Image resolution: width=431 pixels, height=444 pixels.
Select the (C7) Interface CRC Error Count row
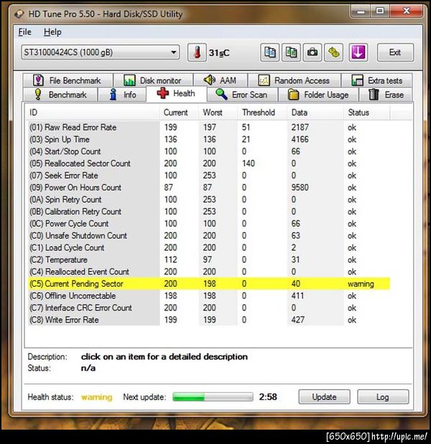[209, 307]
